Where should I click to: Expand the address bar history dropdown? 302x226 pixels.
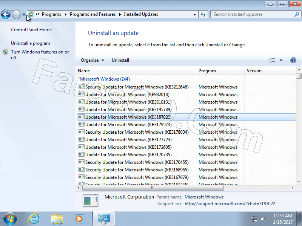pyautogui.click(x=194, y=14)
